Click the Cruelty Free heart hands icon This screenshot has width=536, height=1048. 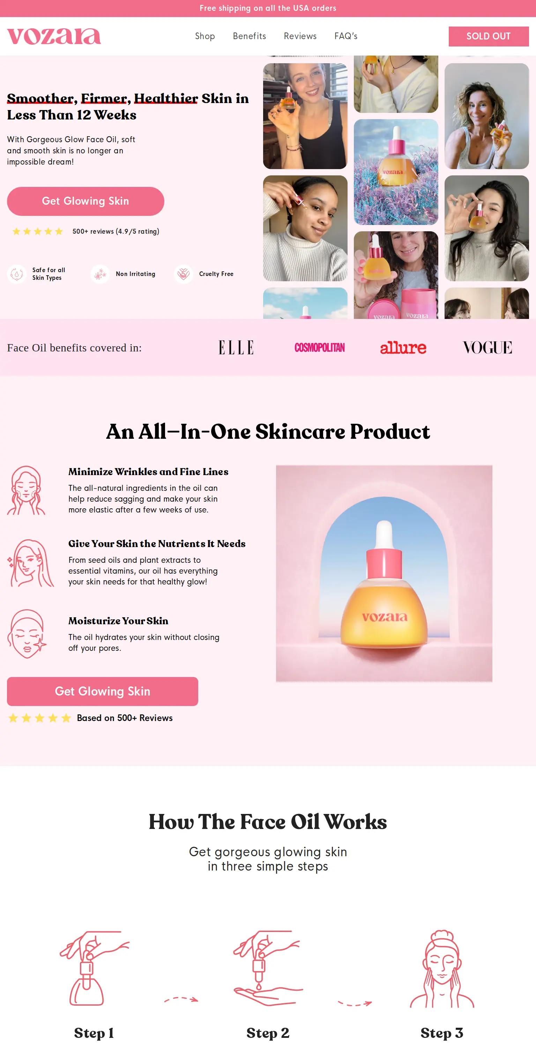pos(183,274)
